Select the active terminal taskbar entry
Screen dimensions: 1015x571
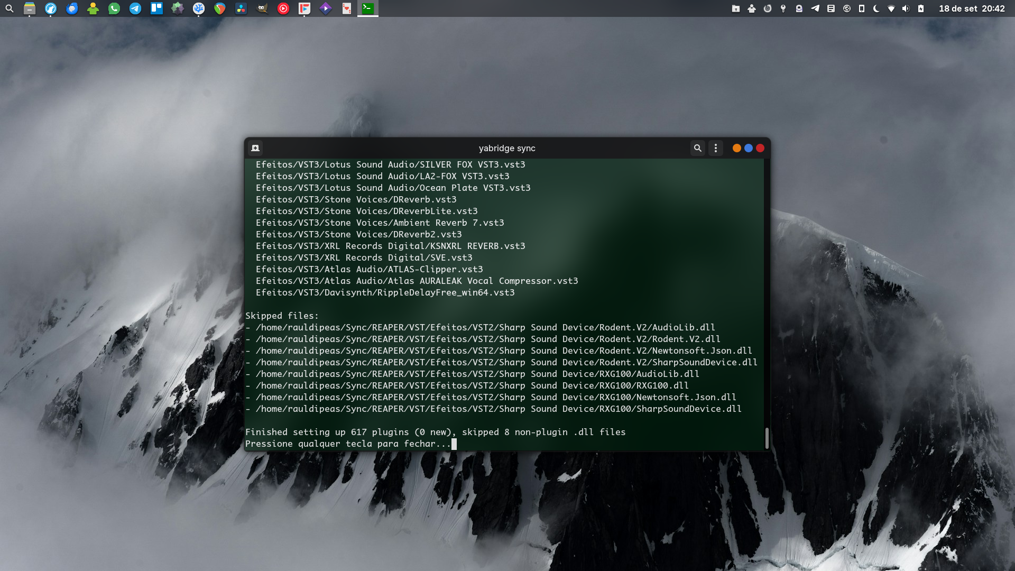click(x=368, y=8)
